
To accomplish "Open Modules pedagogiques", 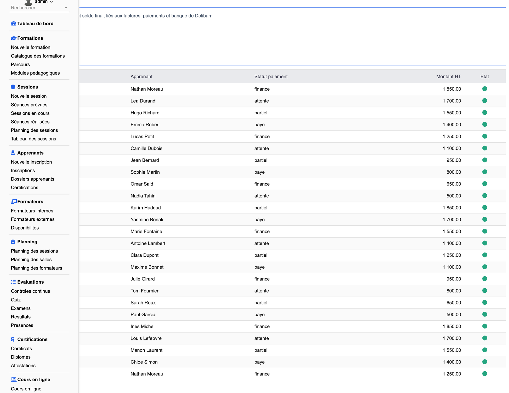I will (35, 73).
